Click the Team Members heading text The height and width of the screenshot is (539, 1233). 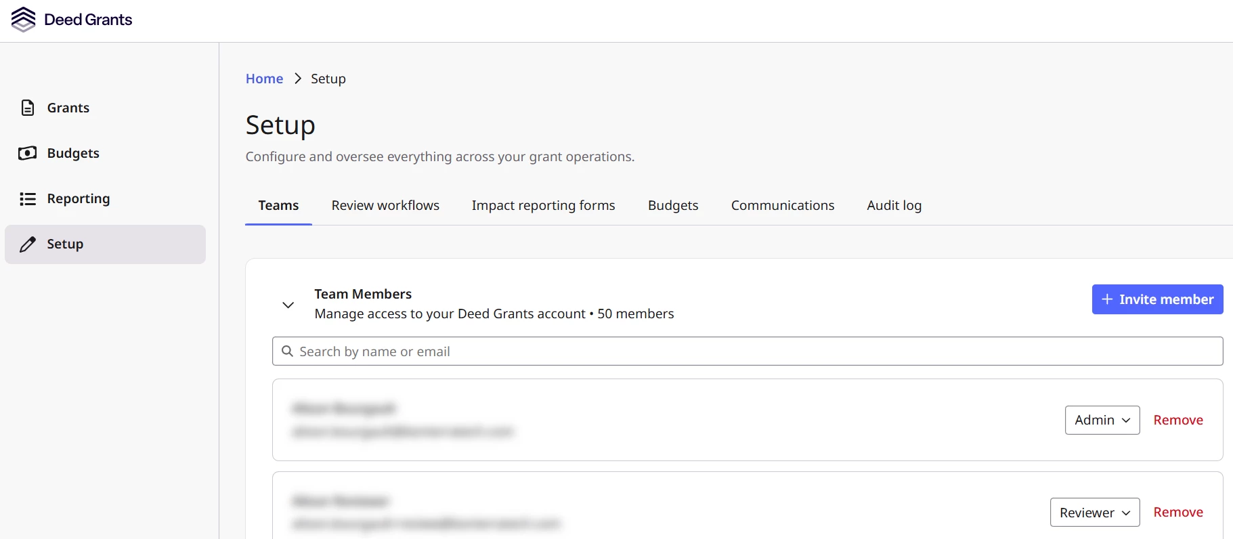363,294
